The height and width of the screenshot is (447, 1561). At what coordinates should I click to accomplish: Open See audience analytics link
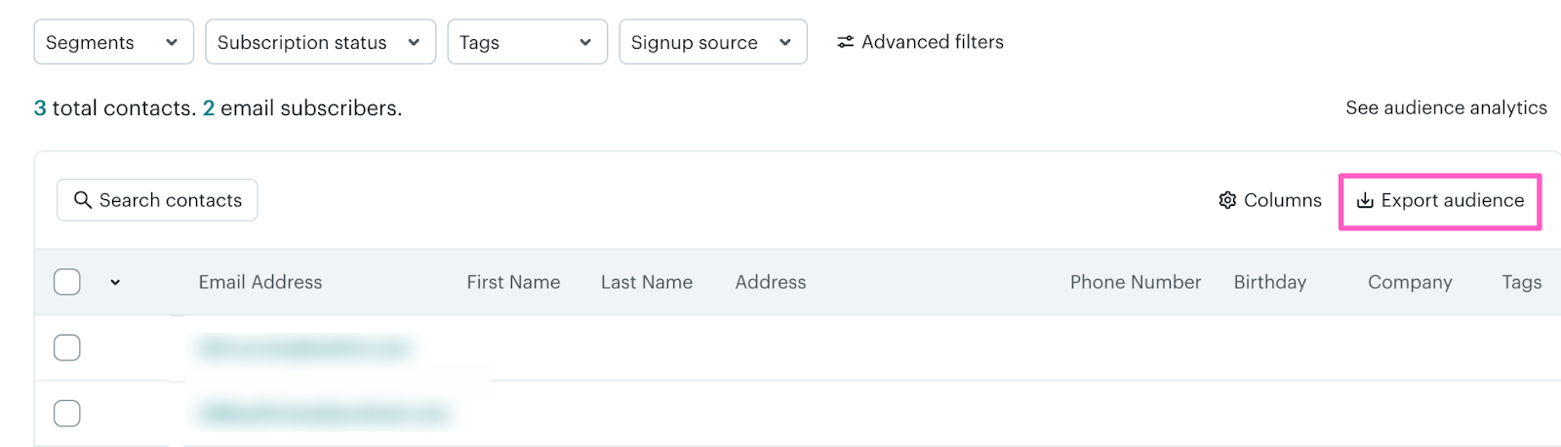click(1446, 107)
